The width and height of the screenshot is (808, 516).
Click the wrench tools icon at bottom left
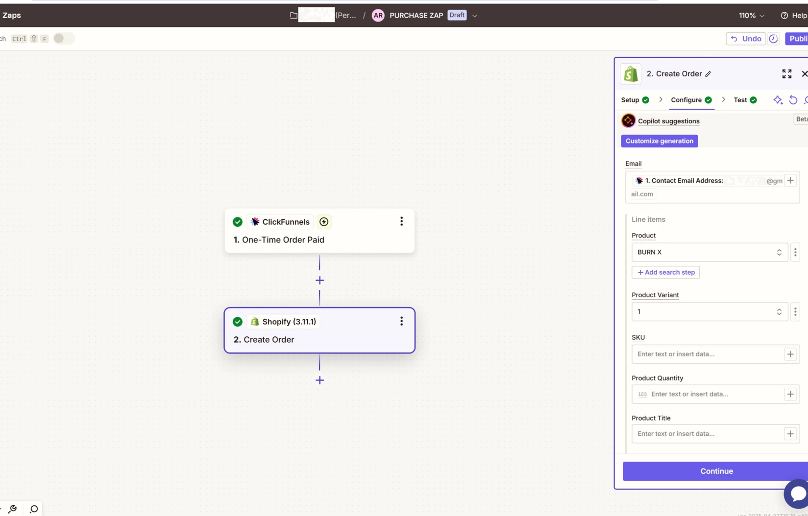(13, 509)
